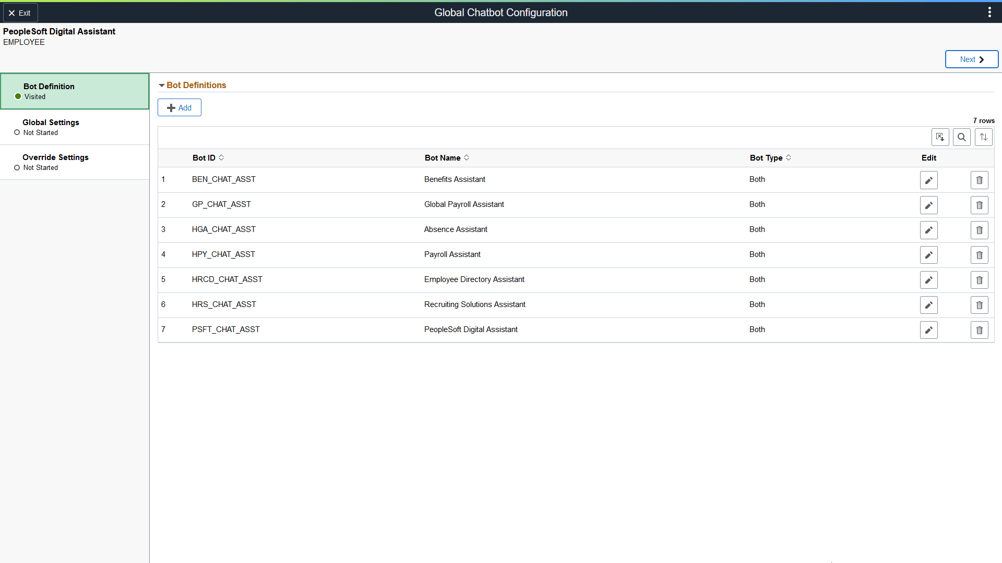Select the sort rows icon above the grid
Viewport: 1002px width, 563px height.
(983, 137)
